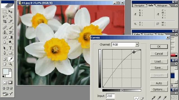
Task: Select the Gradient tool
Action: click(x=10, y=37)
